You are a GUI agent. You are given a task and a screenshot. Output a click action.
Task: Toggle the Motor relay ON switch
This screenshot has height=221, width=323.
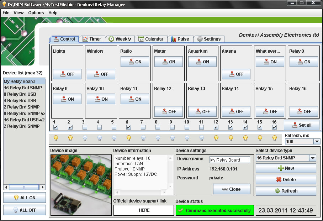point(169,62)
